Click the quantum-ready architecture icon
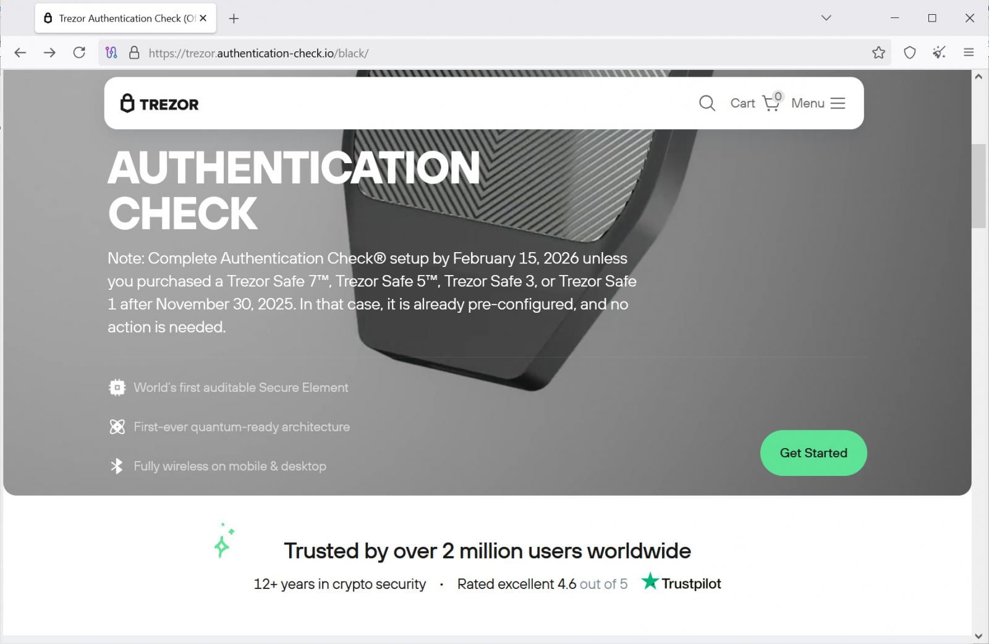The image size is (989, 644). (x=117, y=426)
